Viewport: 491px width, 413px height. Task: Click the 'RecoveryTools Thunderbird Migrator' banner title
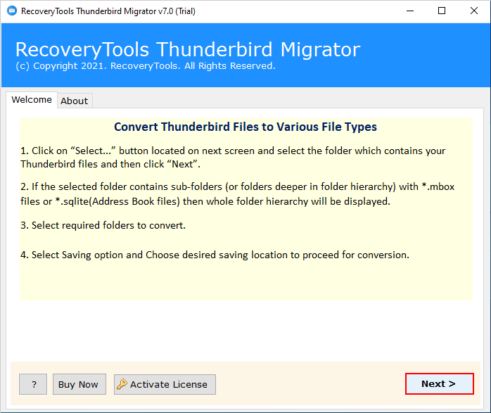tap(188, 49)
